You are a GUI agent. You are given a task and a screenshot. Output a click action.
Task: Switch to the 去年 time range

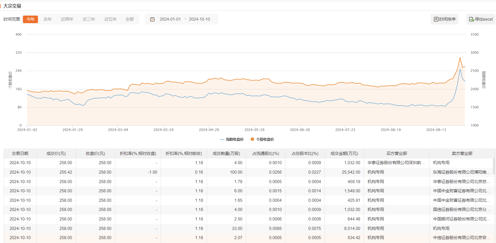[47, 19]
